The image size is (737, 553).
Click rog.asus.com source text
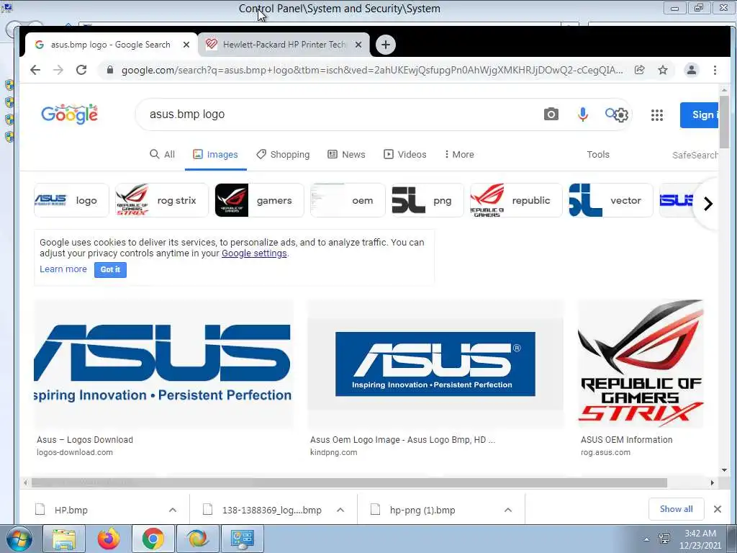coord(605,452)
